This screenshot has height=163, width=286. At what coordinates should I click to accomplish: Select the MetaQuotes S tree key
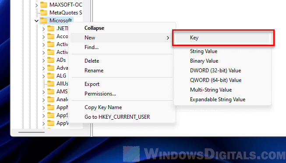pyautogui.click(x=66, y=13)
